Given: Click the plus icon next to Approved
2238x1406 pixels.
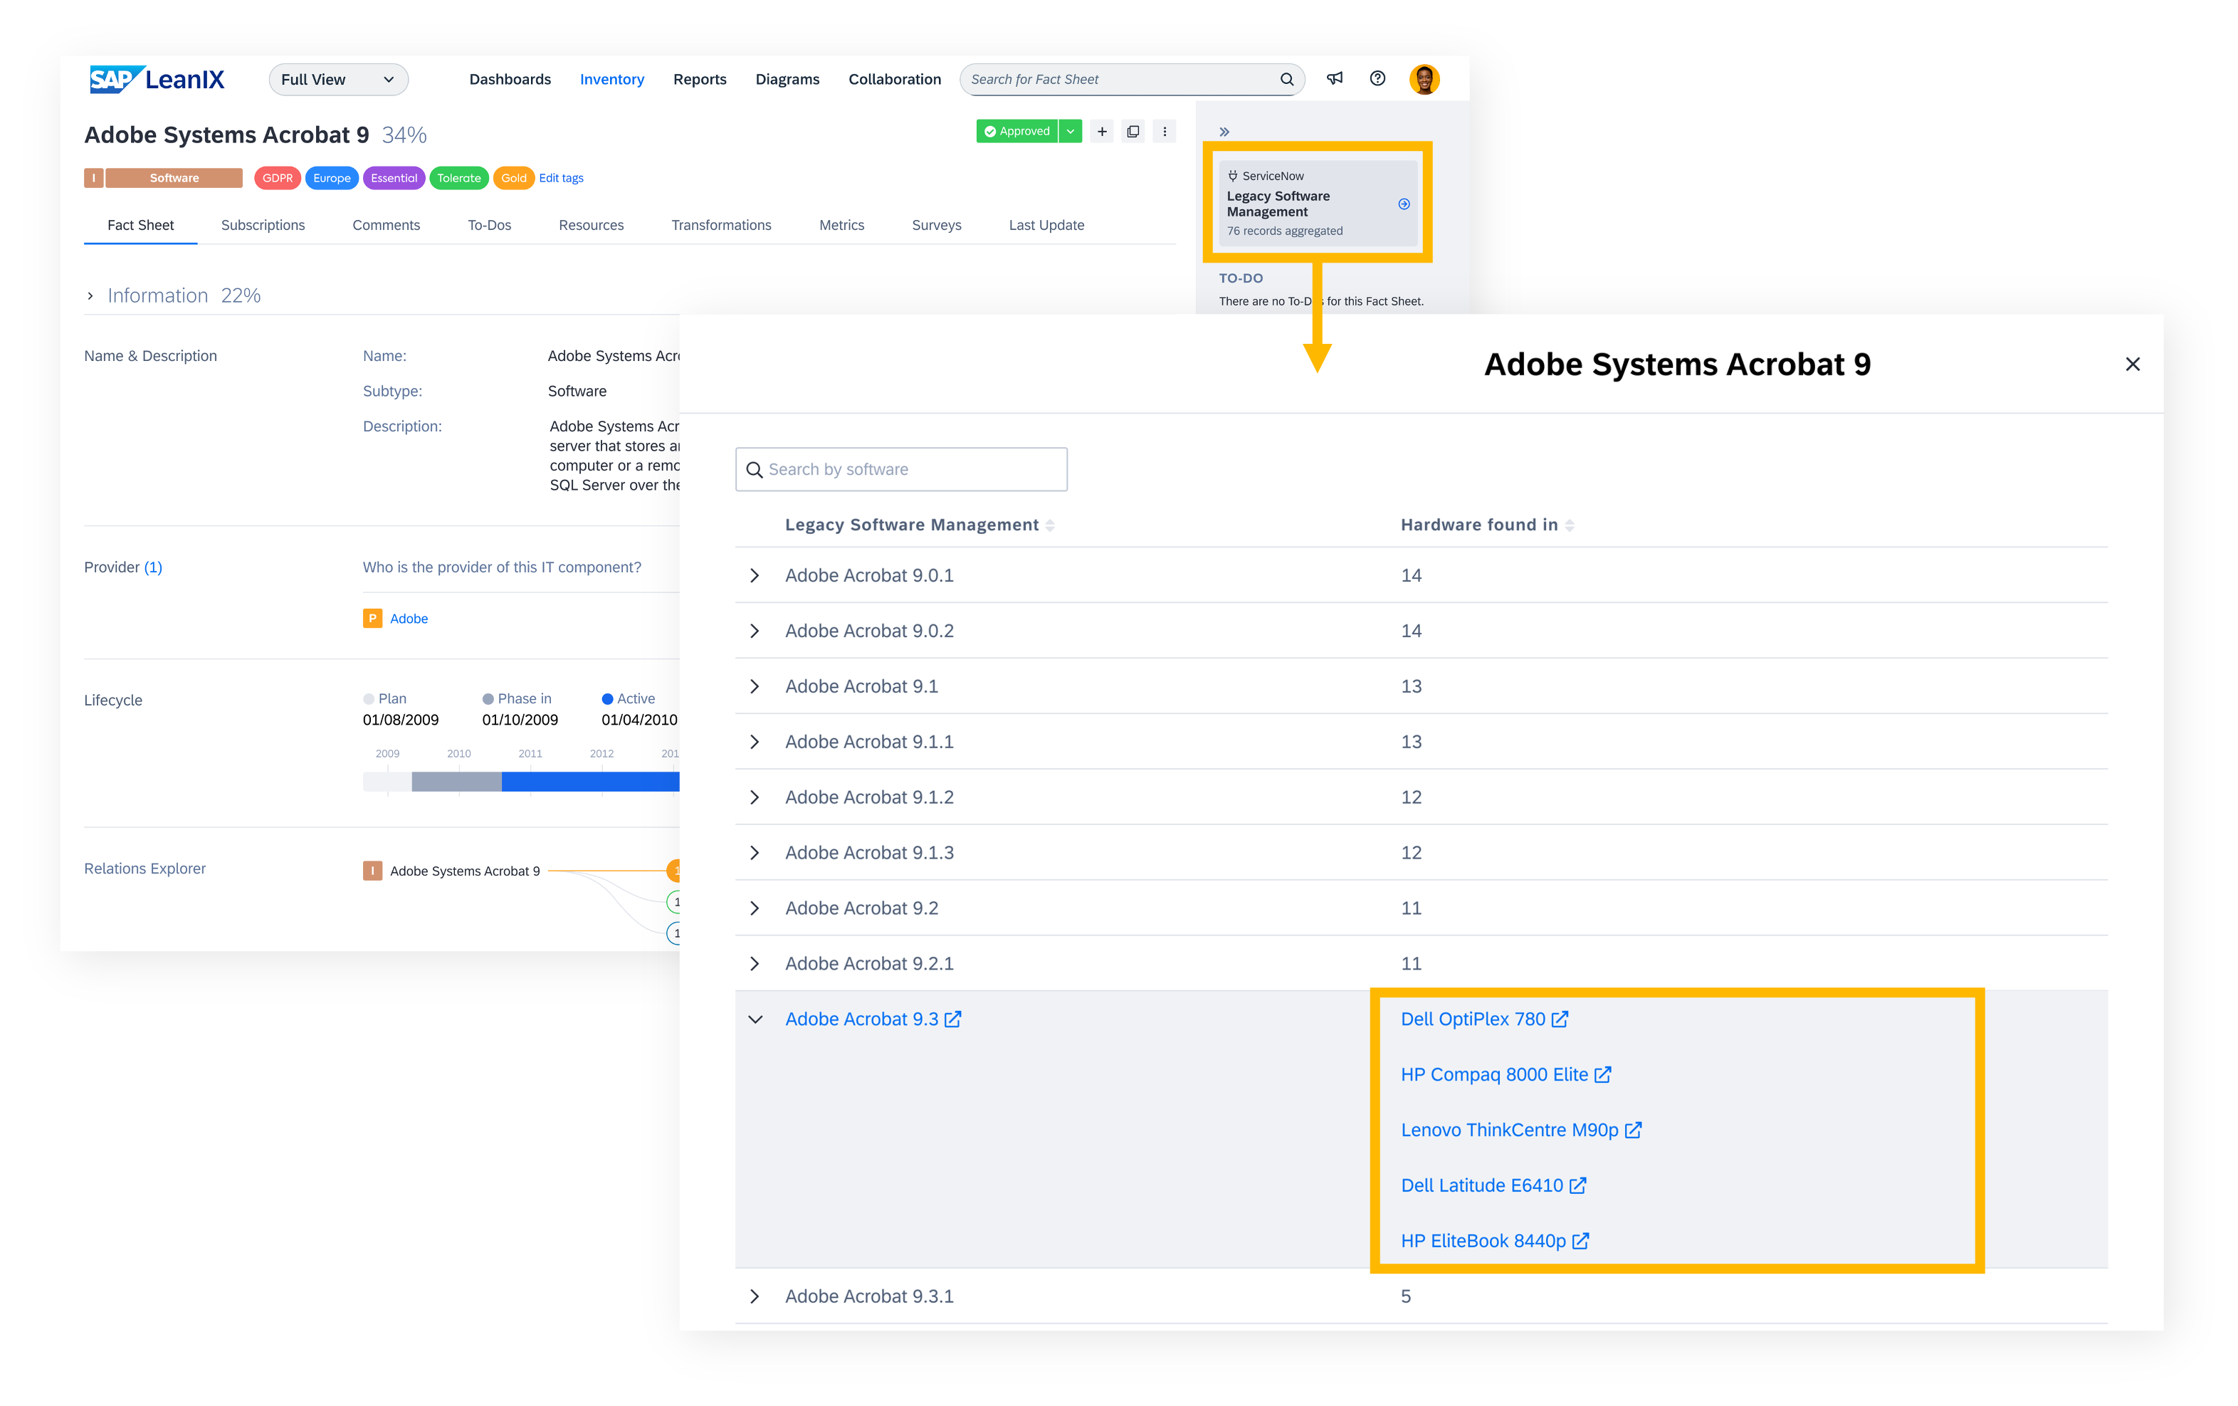Looking at the screenshot, I should pos(1101,131).
